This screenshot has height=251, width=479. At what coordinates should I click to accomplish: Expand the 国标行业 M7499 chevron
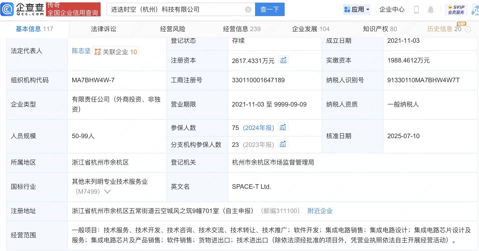tap(107, 192)
